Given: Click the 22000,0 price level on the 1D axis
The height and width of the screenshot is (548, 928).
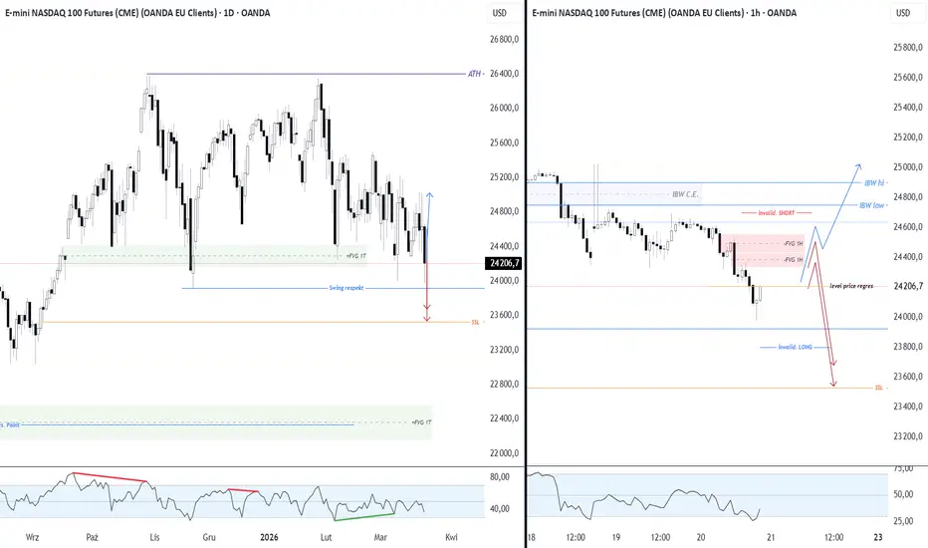Looking at the screenshot, I should tap(504, 453).
